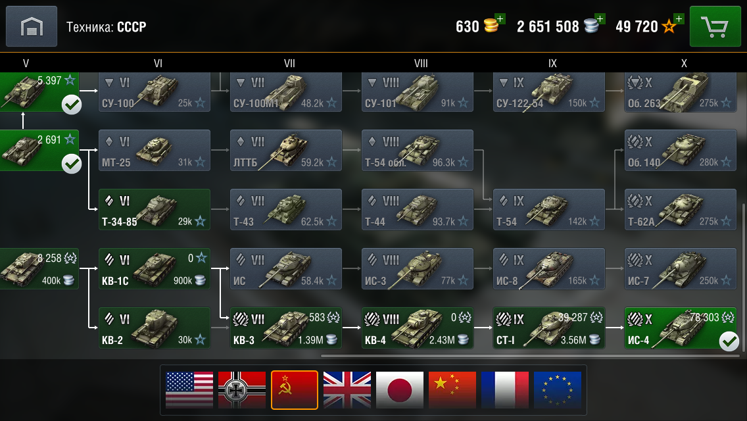Open the ИС-7 heavy tank tile
Screen dimensions: 747x421
[681, 268]
